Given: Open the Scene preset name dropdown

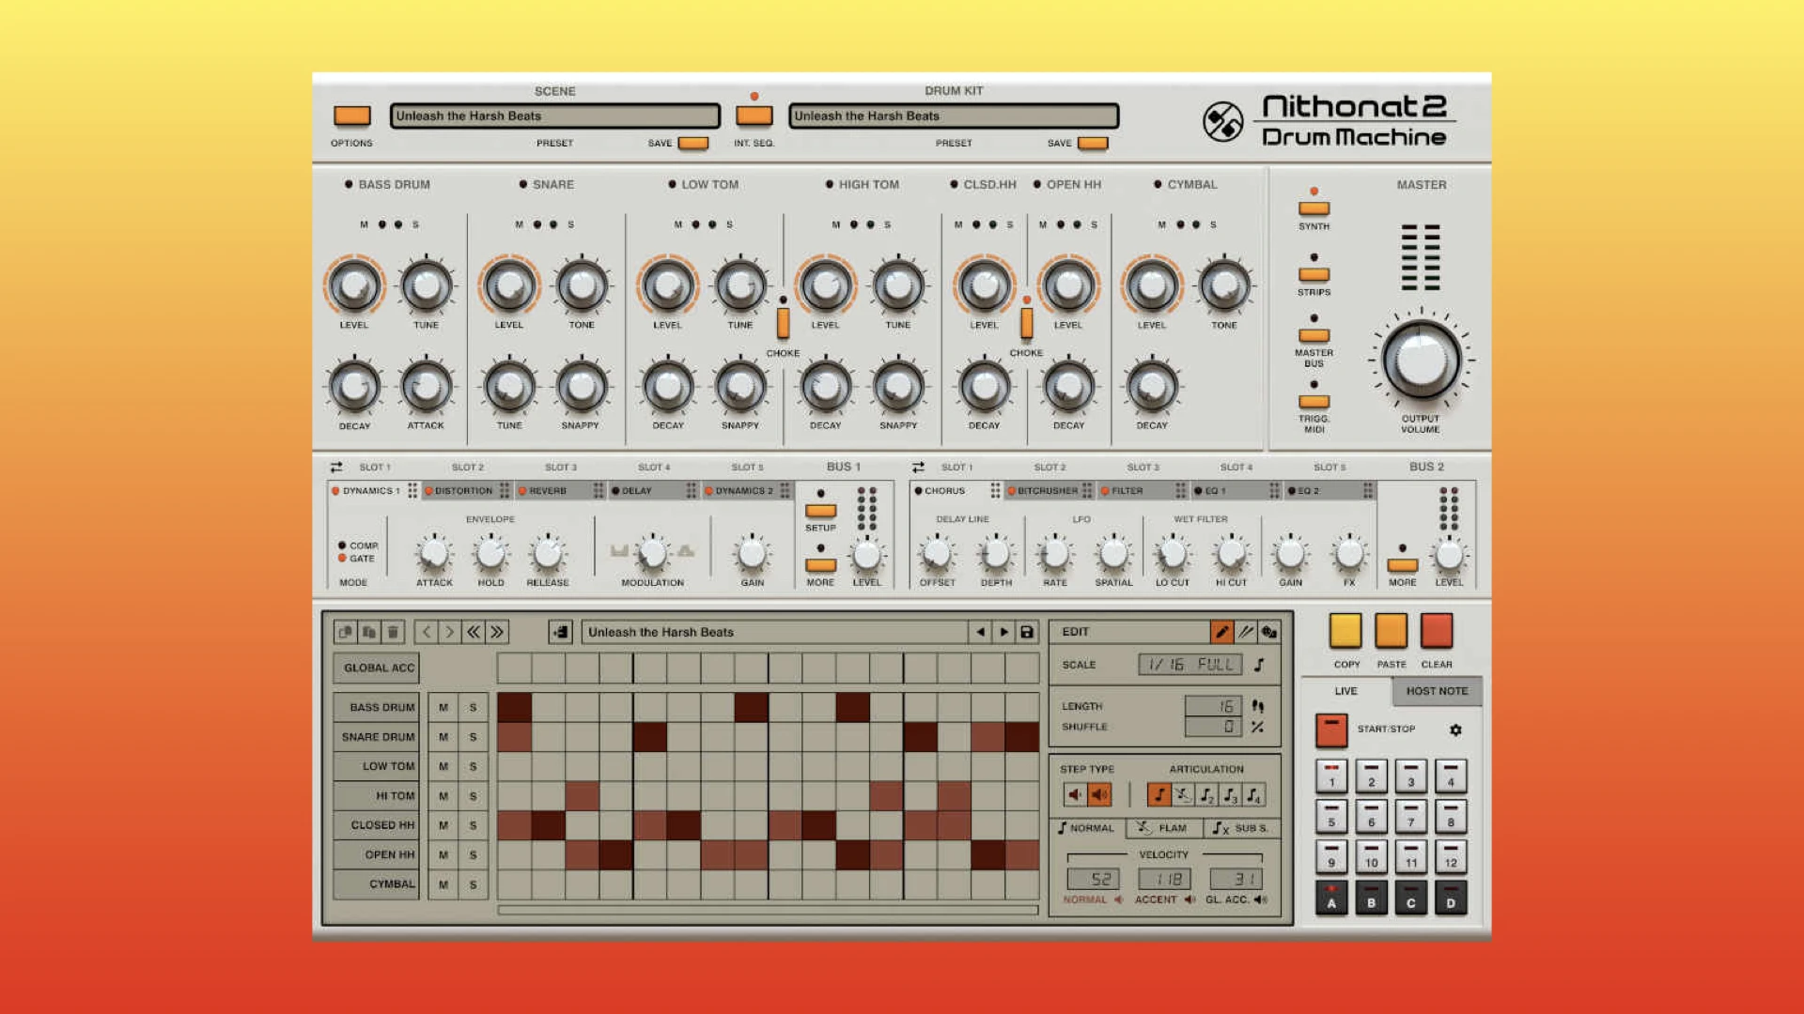Looking at the screenshot, I should (554, 115).
